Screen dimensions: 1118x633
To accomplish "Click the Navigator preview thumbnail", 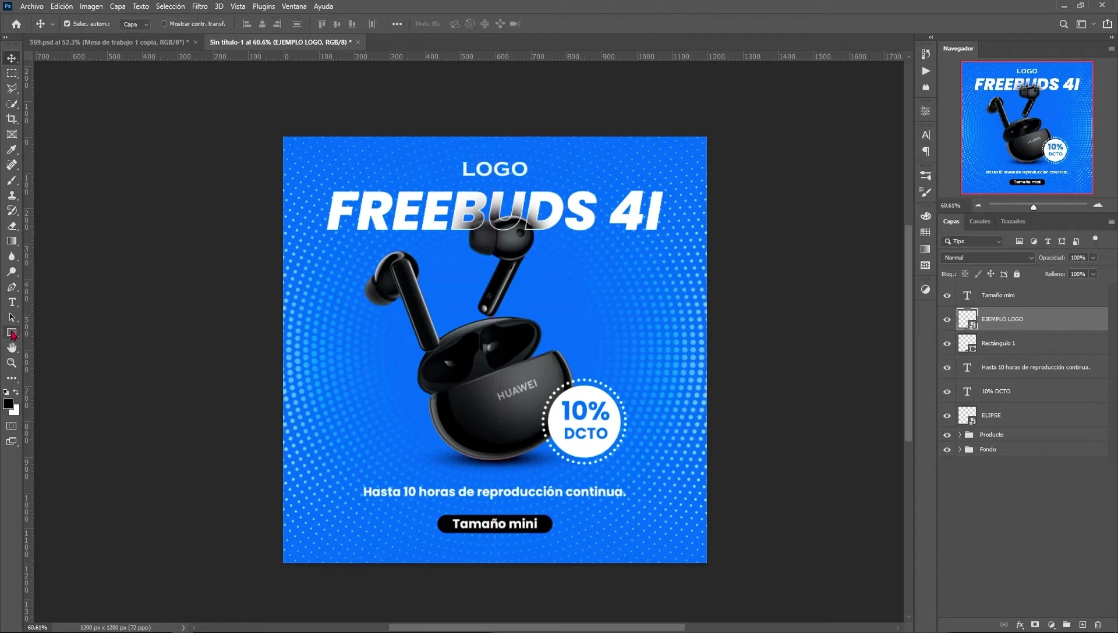I will point(1027,128).
